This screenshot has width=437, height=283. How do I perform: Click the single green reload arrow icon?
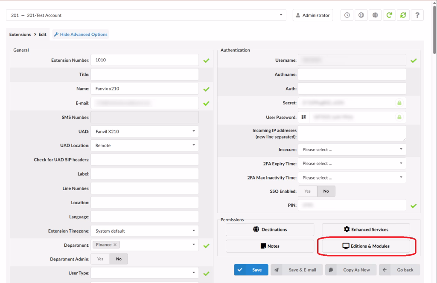point(389,15)
